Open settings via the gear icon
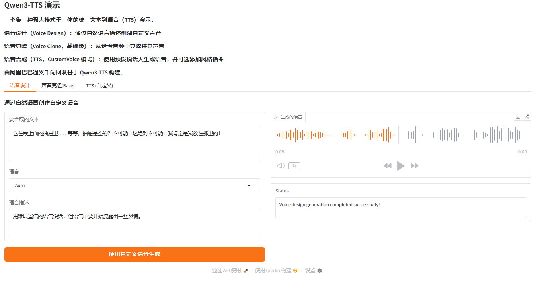 pyautogui.click(x=320, y=270)
